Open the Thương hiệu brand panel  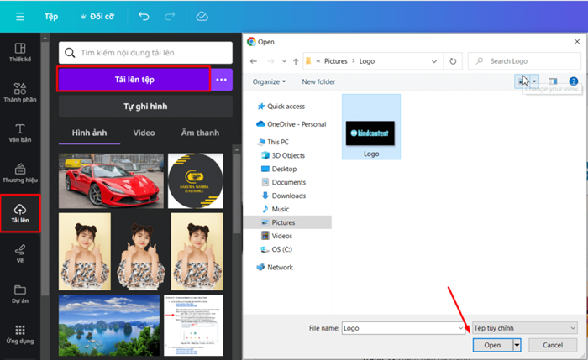coord(20,173)
